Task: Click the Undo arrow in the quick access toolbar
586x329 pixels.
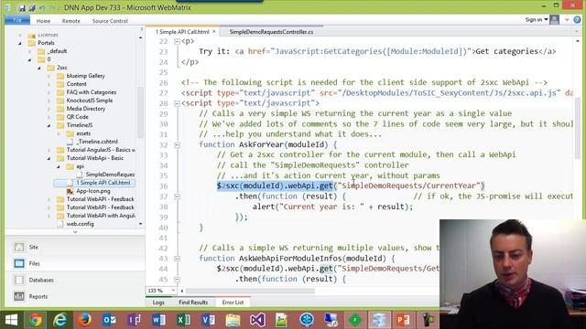Action: click(x=42, y=7)
